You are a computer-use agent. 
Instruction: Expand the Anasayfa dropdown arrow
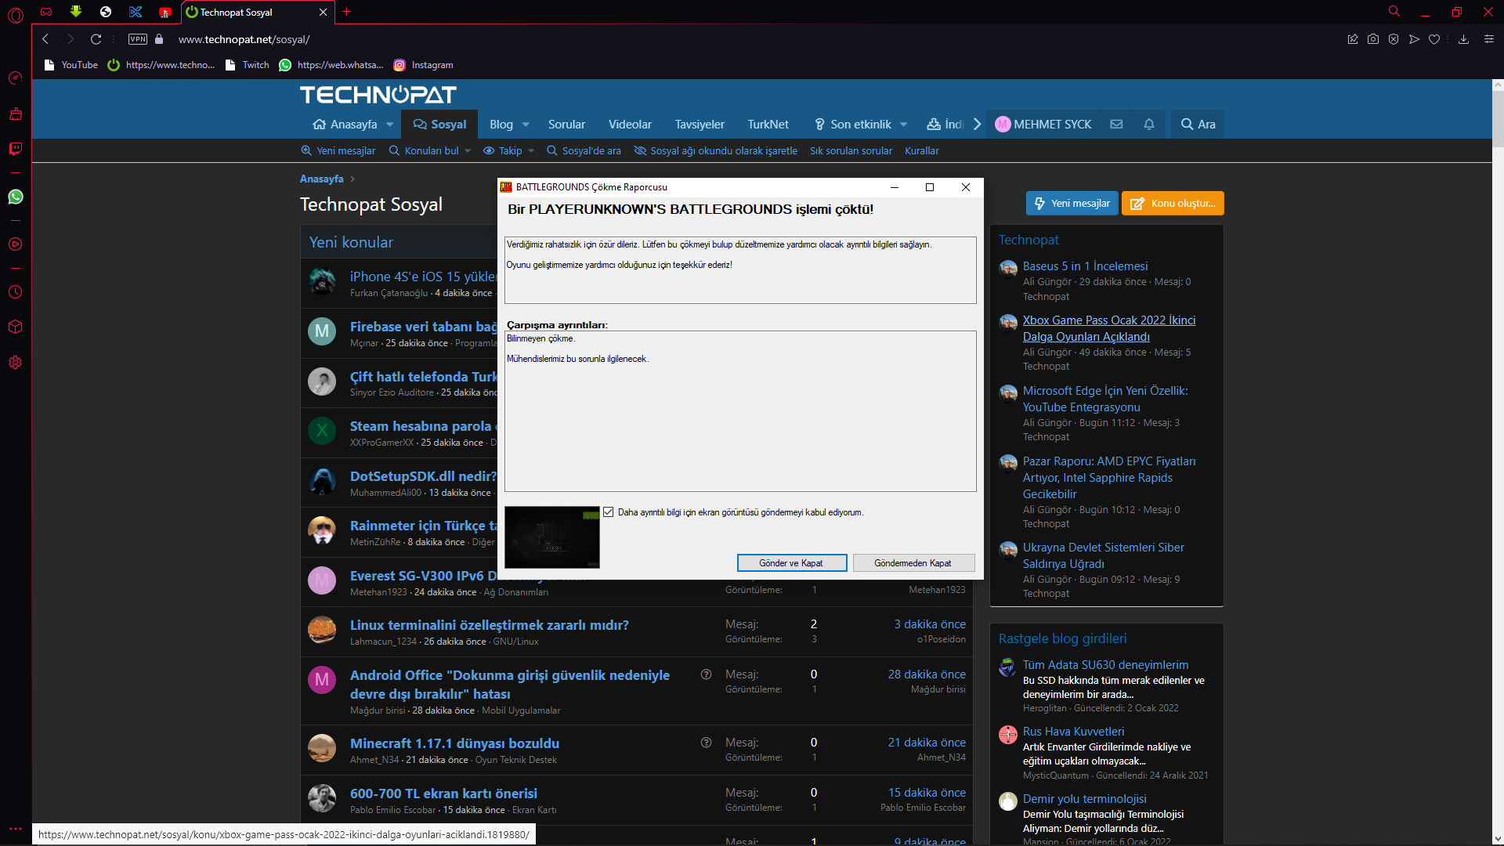390,125
